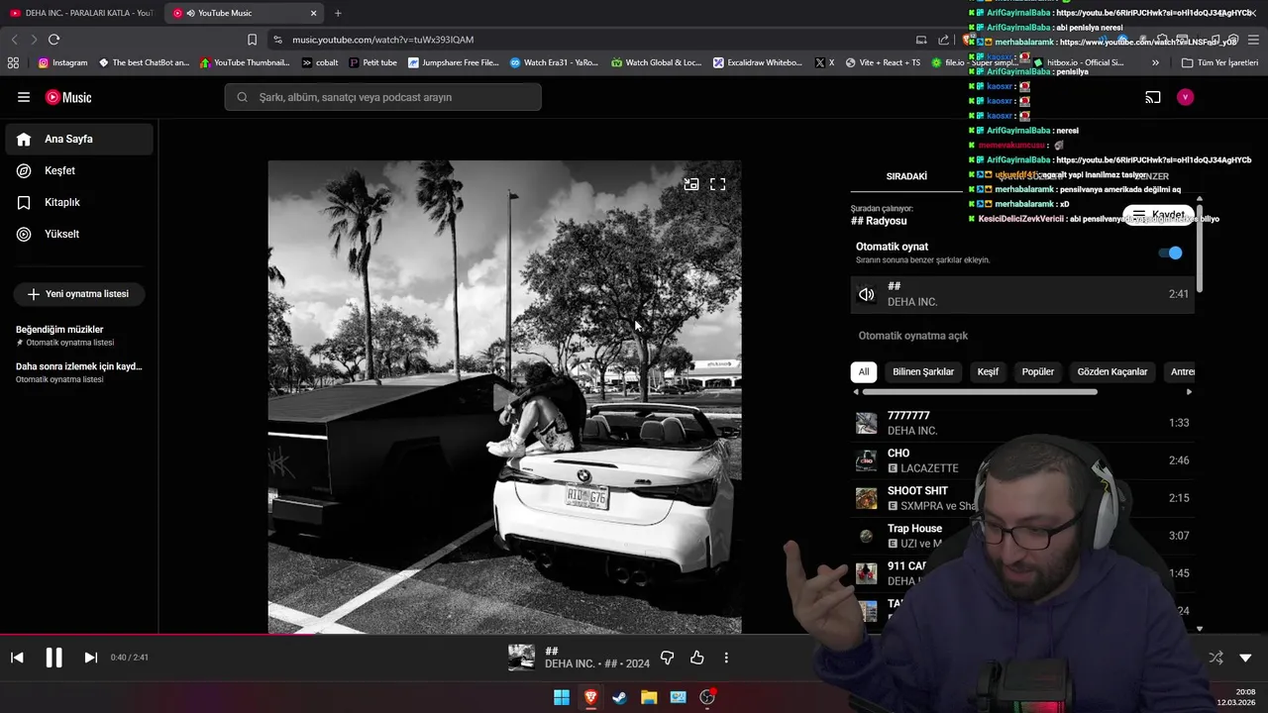Click the bookmark icon in address bar
The image size is (1268, 713).
click(x=252, y=40)
